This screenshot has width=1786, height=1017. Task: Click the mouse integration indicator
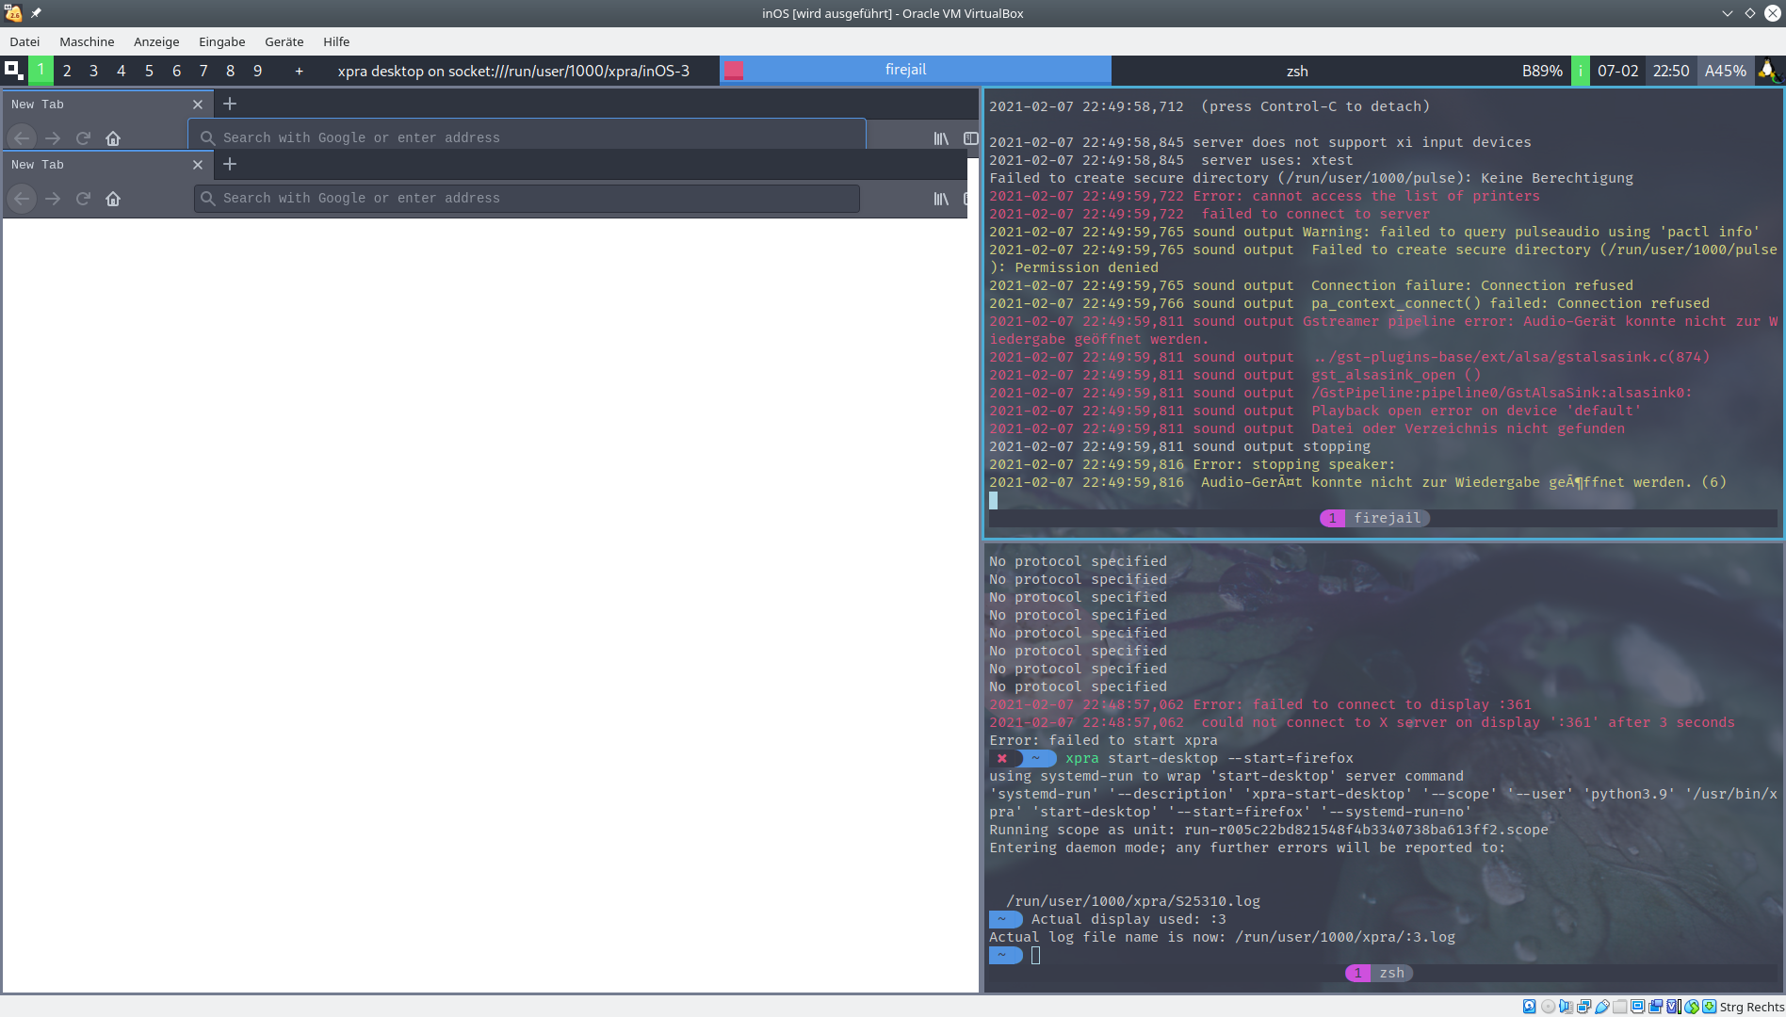(x=1692, y=1007)
